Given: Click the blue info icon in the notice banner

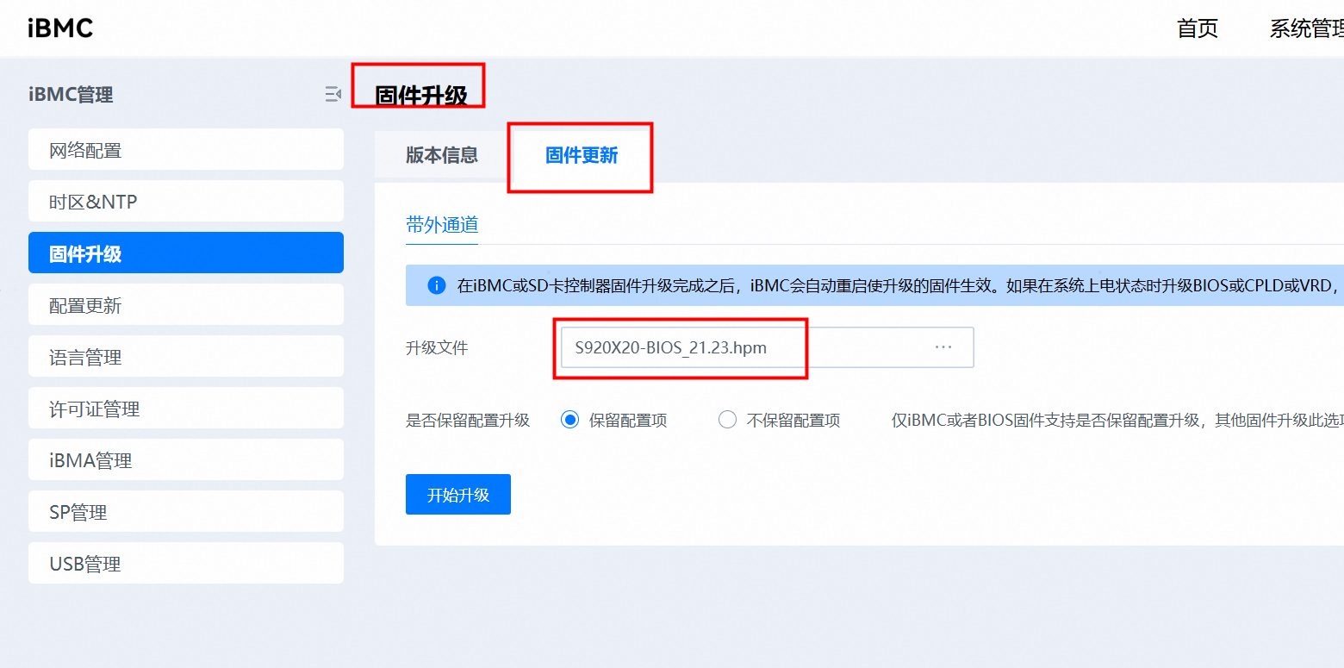Looking at the screenshot, I should tap(437, 285).
